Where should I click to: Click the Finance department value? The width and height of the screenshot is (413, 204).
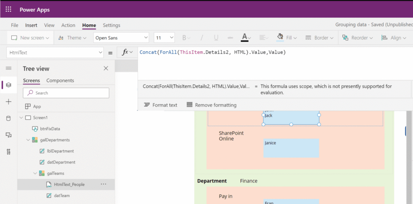pyautogui.click(x=248, y=181)
